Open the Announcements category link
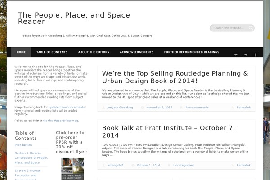This screenshot has height=180, width=270. pyautogui.click(x=197, y=108)
